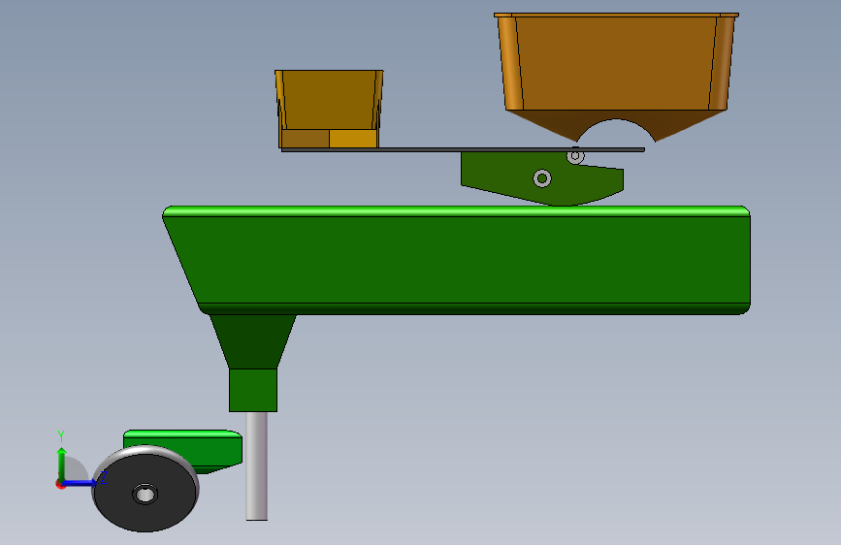
Task: Select the red origin point of the triad
Action: 60,484
